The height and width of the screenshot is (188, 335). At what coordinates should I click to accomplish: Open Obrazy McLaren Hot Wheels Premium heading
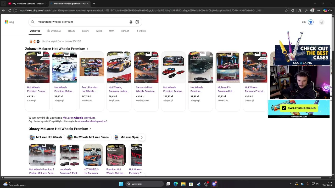(x=60, y=129)
